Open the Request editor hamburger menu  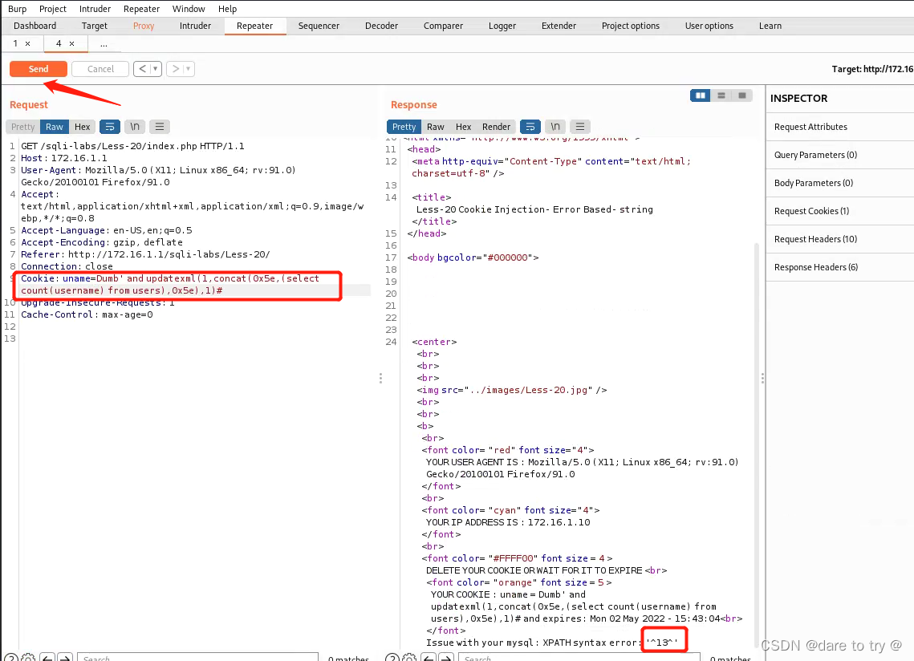(159, 127)
